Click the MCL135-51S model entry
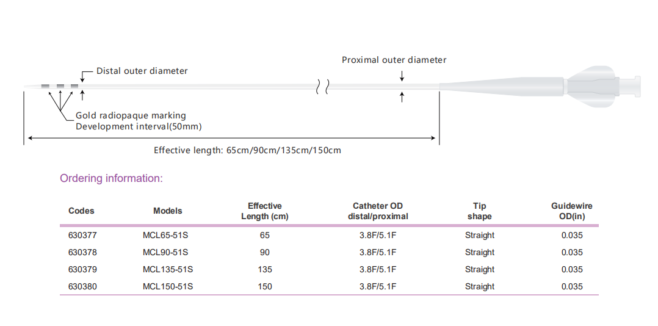 [168, 269]
